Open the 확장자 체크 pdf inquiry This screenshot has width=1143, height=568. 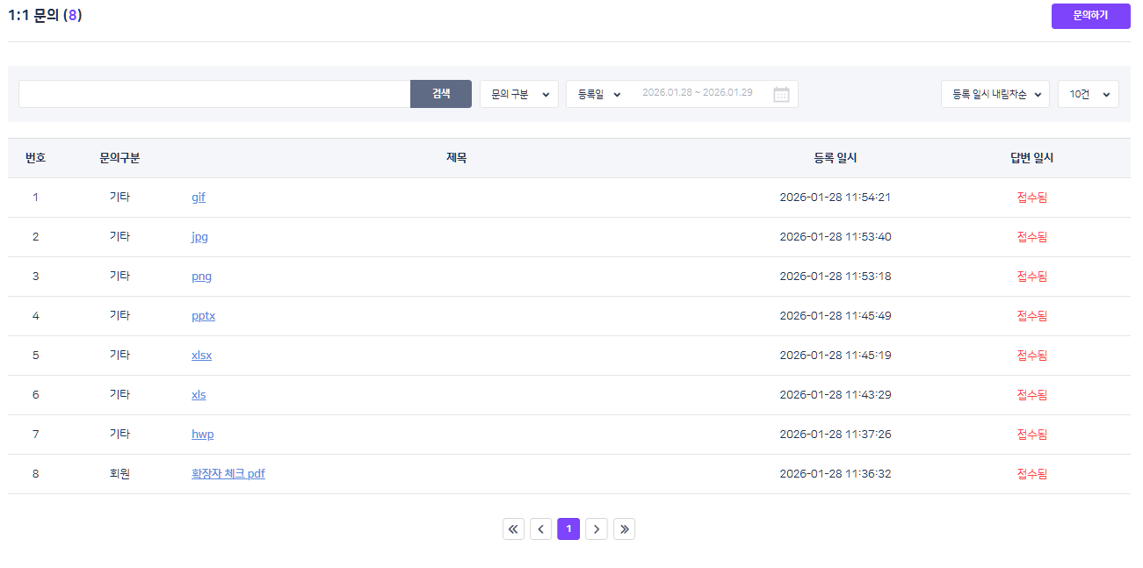coord(228,474)
